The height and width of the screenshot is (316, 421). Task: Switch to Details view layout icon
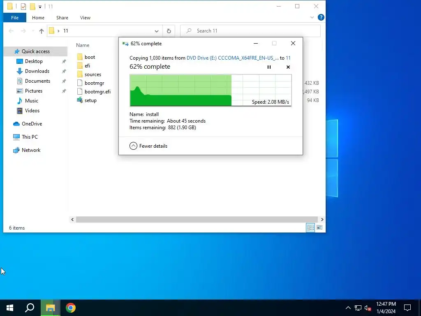click(311, 228)
